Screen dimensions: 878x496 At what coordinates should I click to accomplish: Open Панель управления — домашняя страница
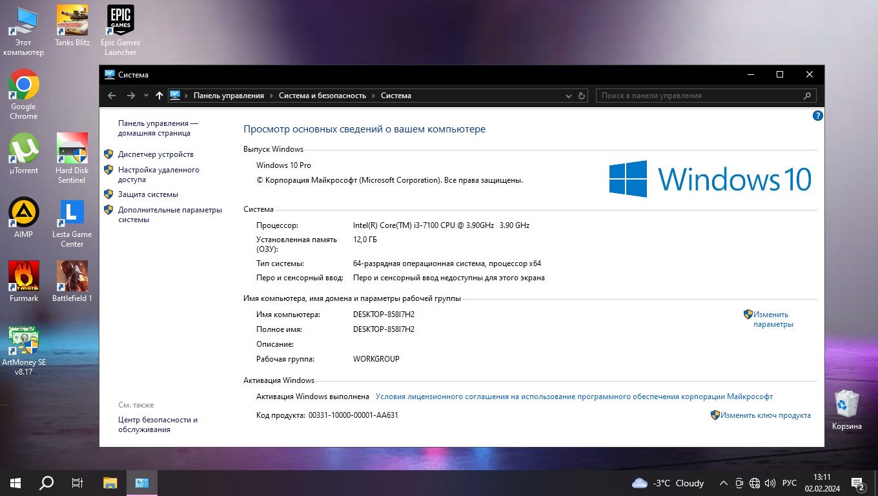click(x=158, y=128)
